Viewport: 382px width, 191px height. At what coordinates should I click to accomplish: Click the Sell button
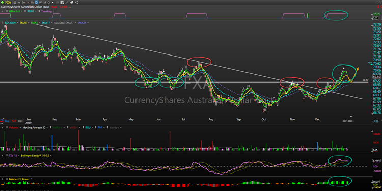[14, 121]
